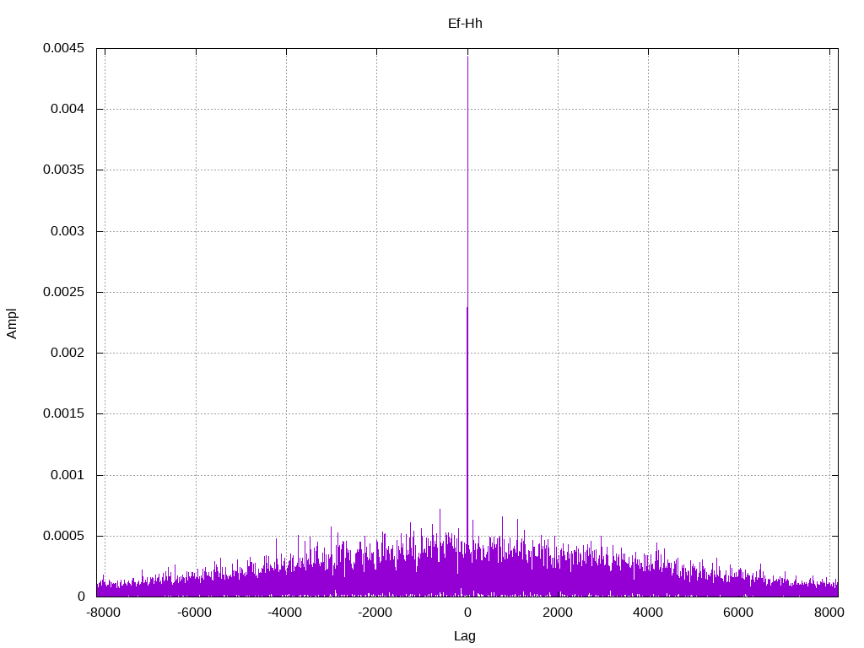Click x-axis tick label 4000
Screen dimensions: 864x648
coord(648,613)
